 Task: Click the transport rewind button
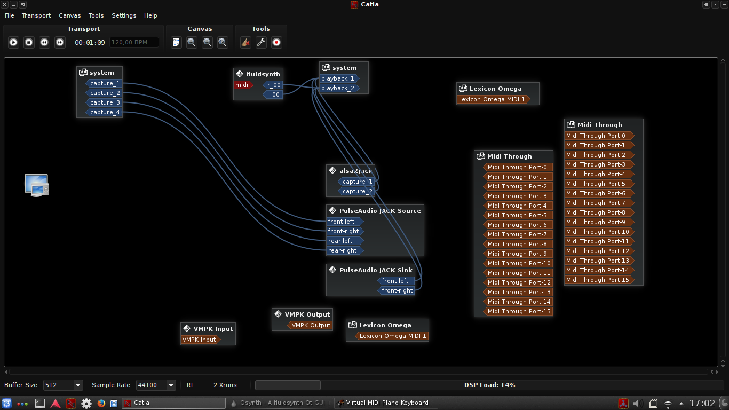coord(45,42)
